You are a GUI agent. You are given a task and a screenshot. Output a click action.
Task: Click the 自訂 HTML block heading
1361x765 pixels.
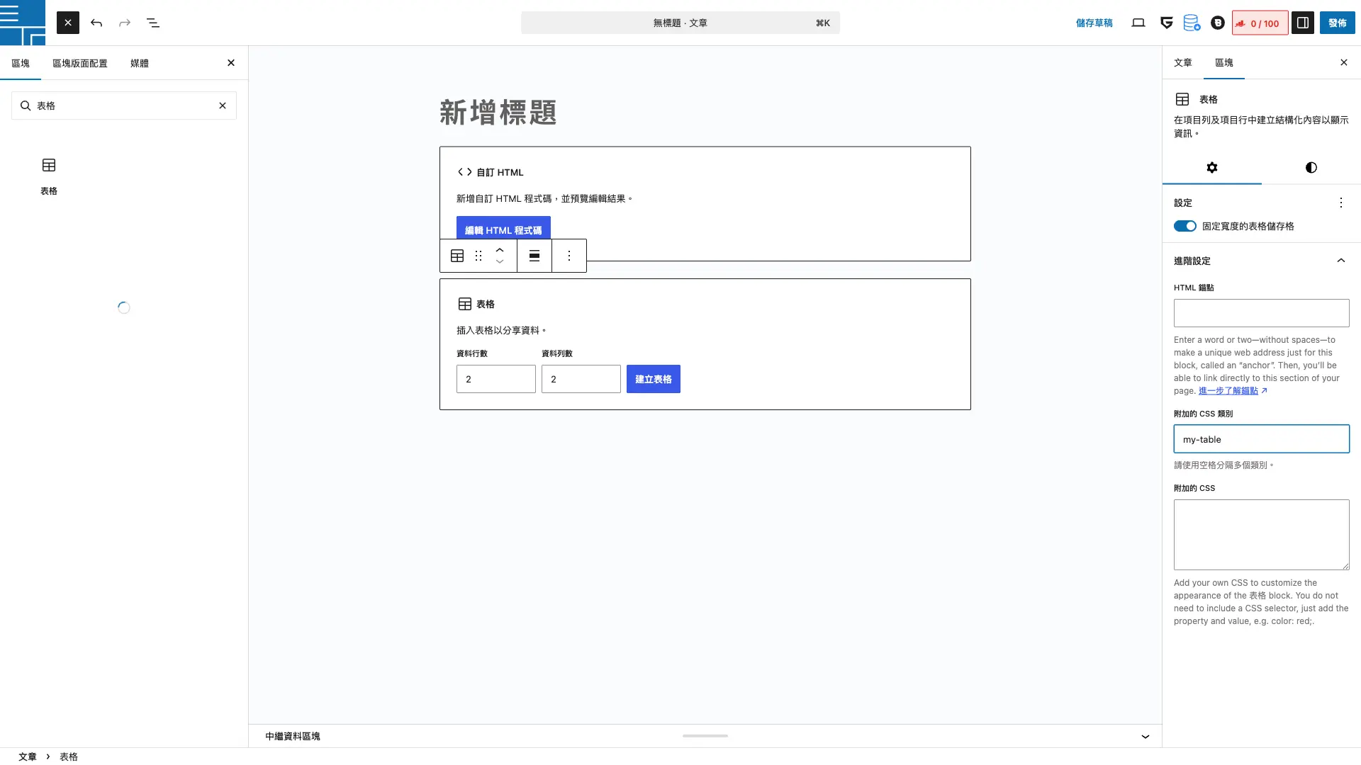[x=491, y=172]
